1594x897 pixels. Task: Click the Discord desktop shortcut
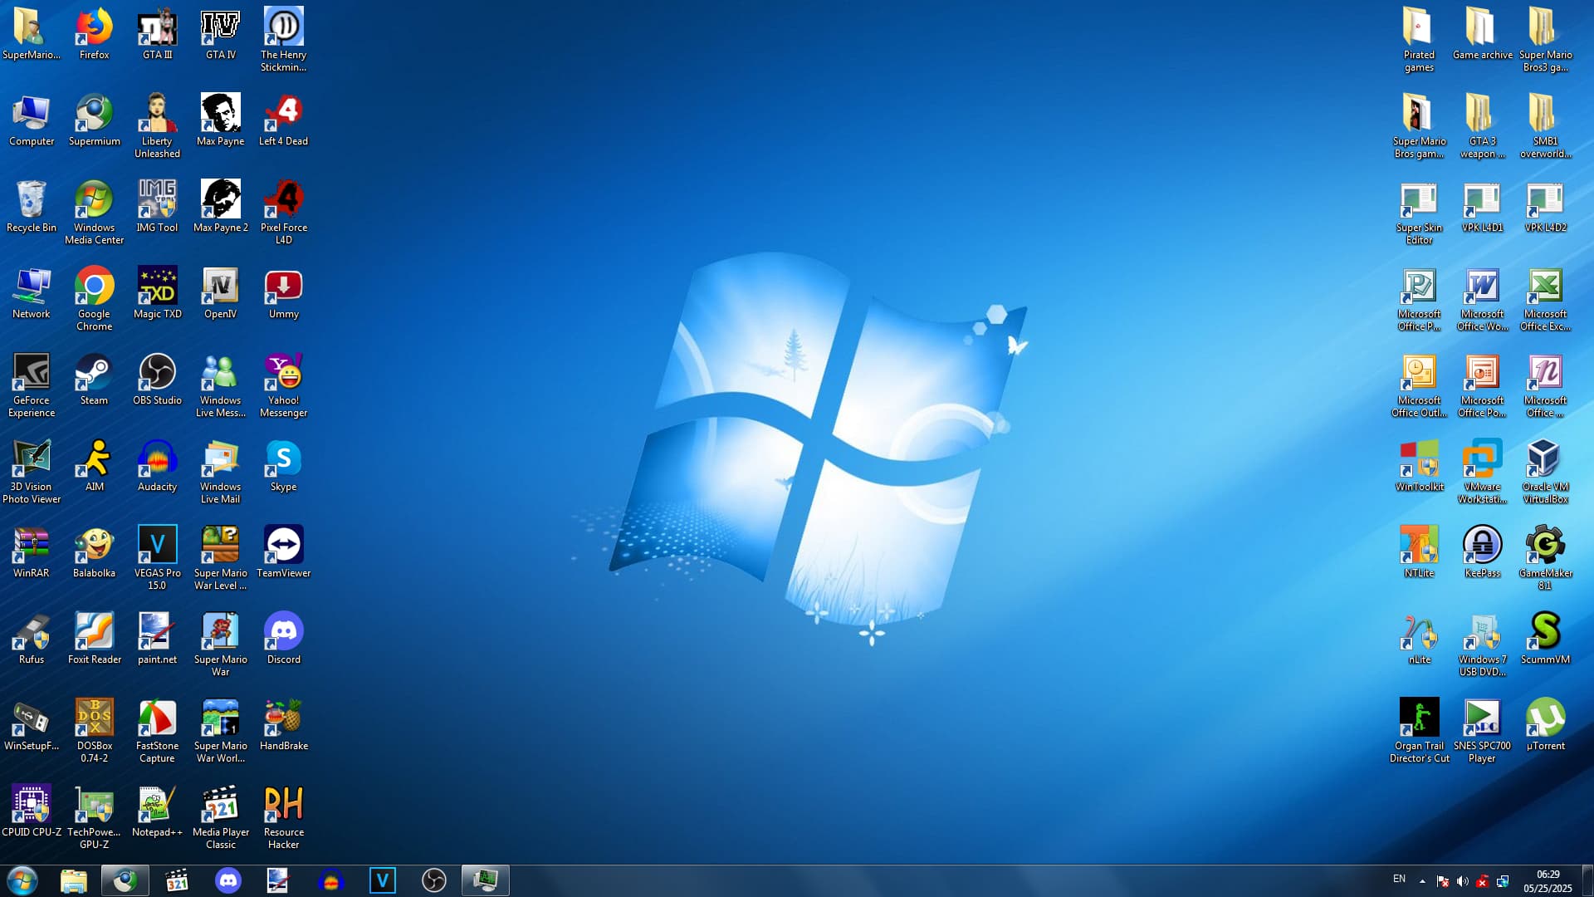283,638
